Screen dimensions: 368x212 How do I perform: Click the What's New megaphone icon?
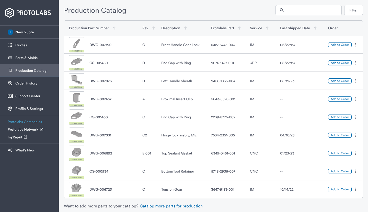pos(10,150)
